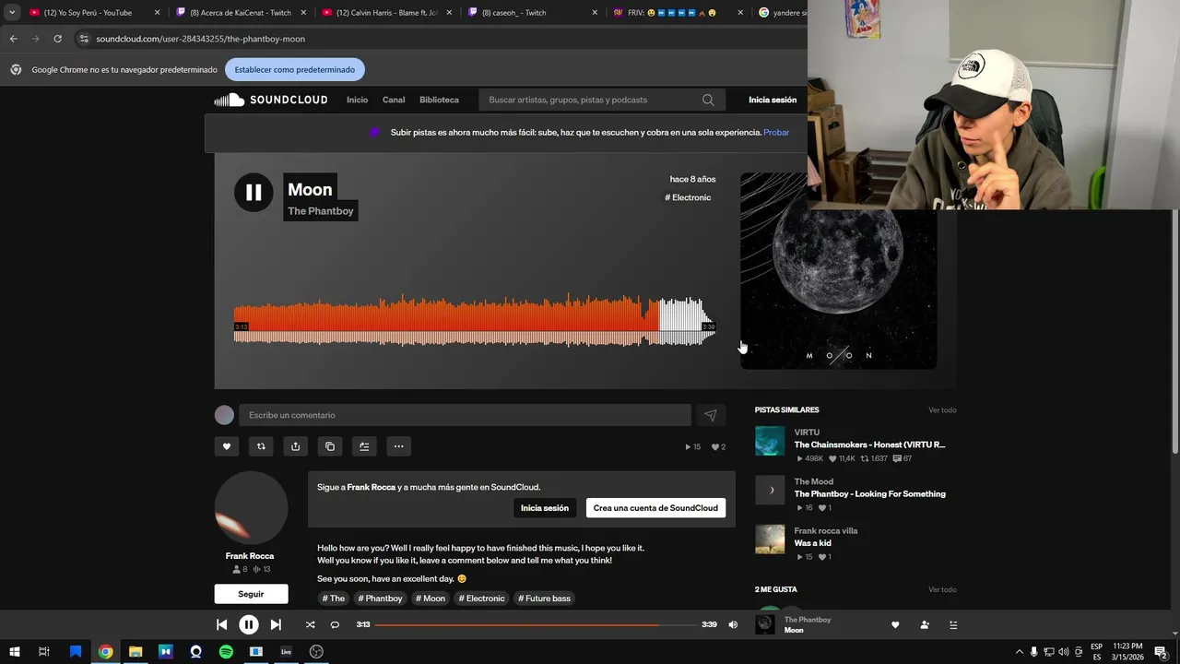
Task: Pause the Moon track with large hero button
Action: (x=254, y=192)
